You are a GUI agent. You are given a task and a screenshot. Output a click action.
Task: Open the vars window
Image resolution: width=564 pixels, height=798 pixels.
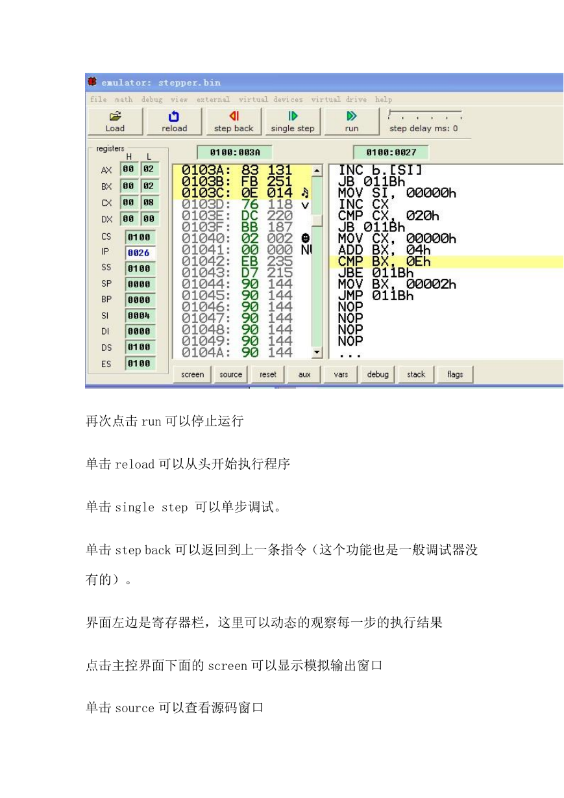[x=341, y=374]
